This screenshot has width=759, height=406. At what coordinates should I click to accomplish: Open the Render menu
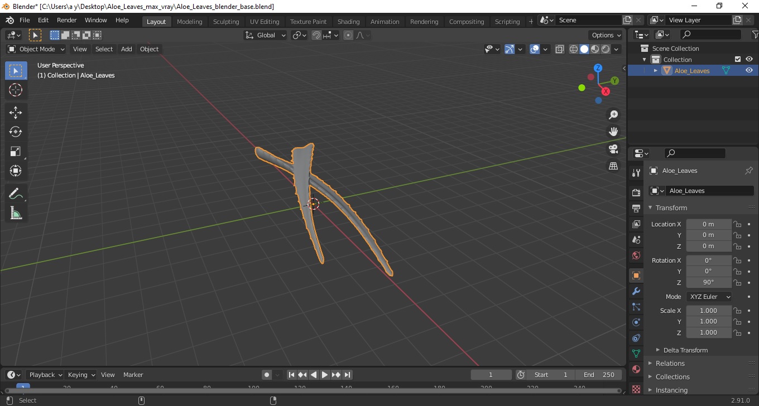(67, 20)
